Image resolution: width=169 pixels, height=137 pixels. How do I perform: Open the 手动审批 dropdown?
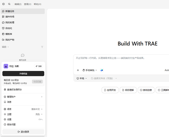[90, 70]
